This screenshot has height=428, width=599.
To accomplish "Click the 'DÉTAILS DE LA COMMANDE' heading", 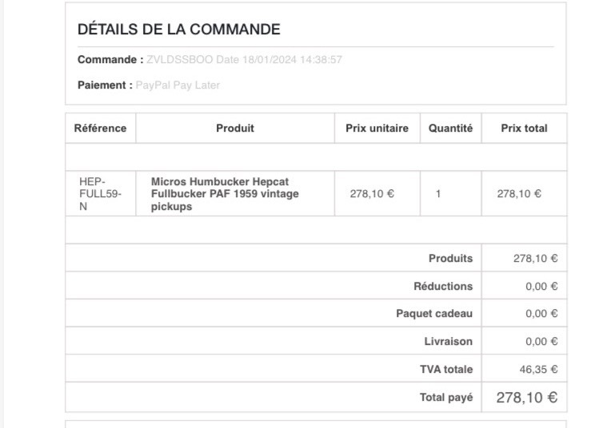I will tap(179, 30).
